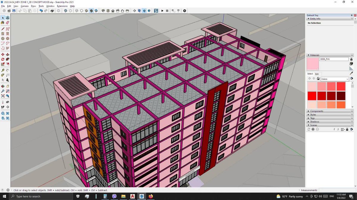The height and width of the screenshot is (200, 357).
Task: Open the gear settings icon in toolbar
Action: pos(184,11)
